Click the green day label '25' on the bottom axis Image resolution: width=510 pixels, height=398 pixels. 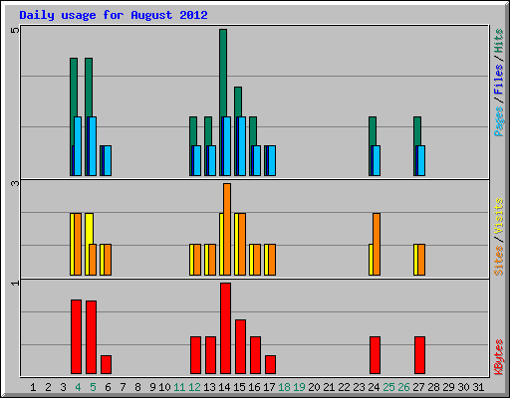click(x=388, y=387)
